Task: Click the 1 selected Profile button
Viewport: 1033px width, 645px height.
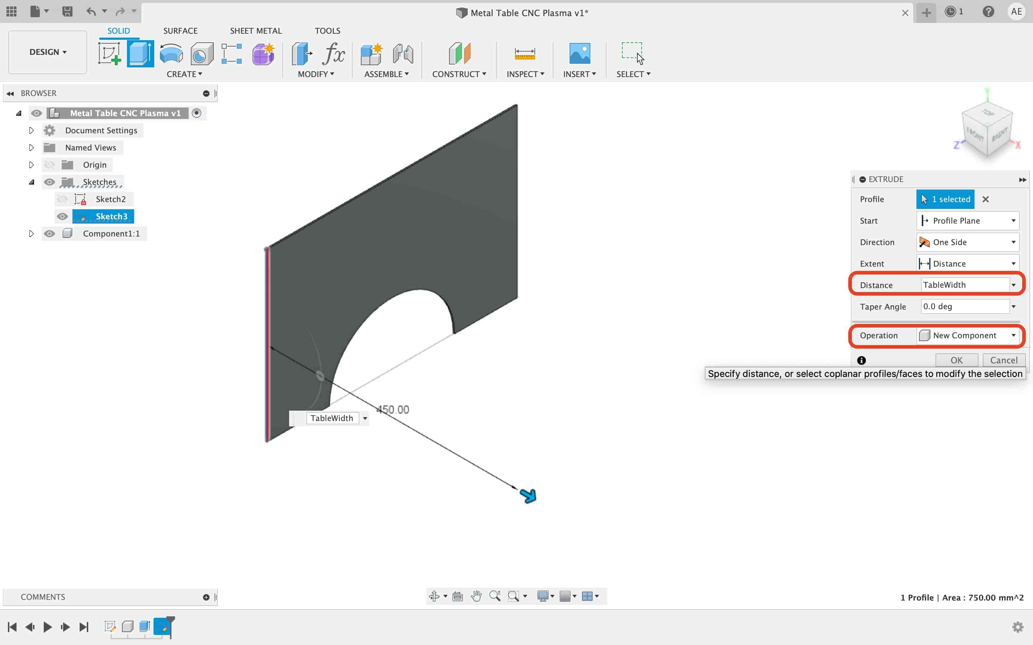Action: pos(945,199)
